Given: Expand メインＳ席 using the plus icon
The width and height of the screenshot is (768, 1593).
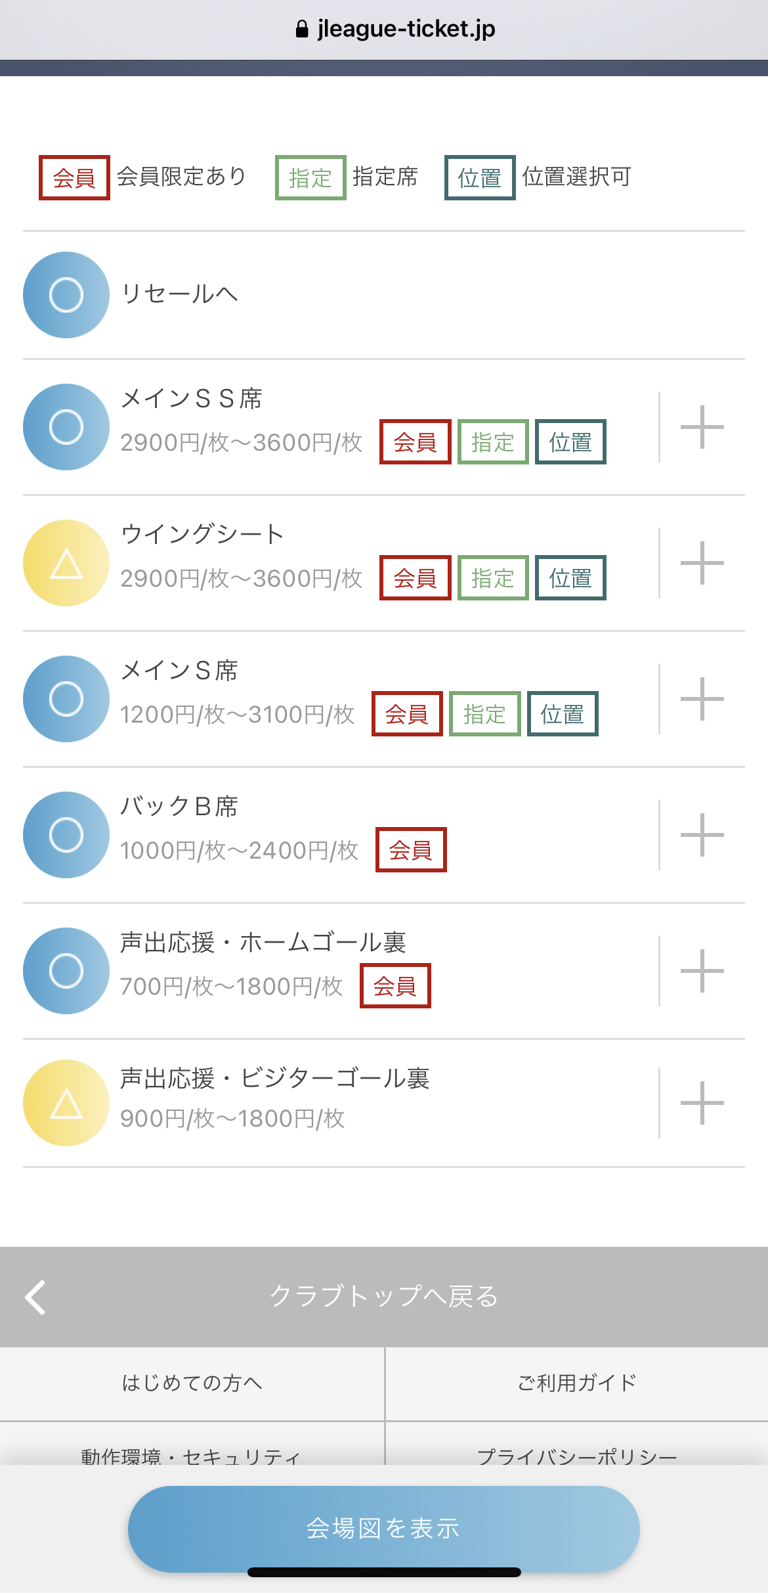Looking at the screenshot, I should (702, 699).
